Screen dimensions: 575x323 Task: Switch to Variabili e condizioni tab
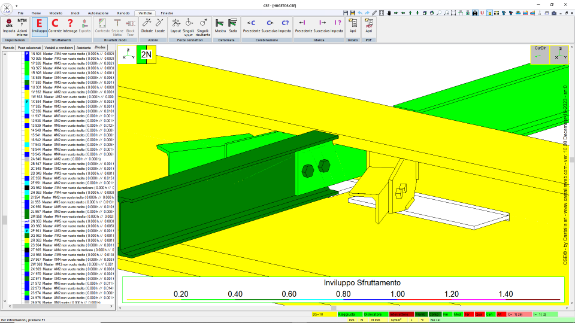pos(59,48)
